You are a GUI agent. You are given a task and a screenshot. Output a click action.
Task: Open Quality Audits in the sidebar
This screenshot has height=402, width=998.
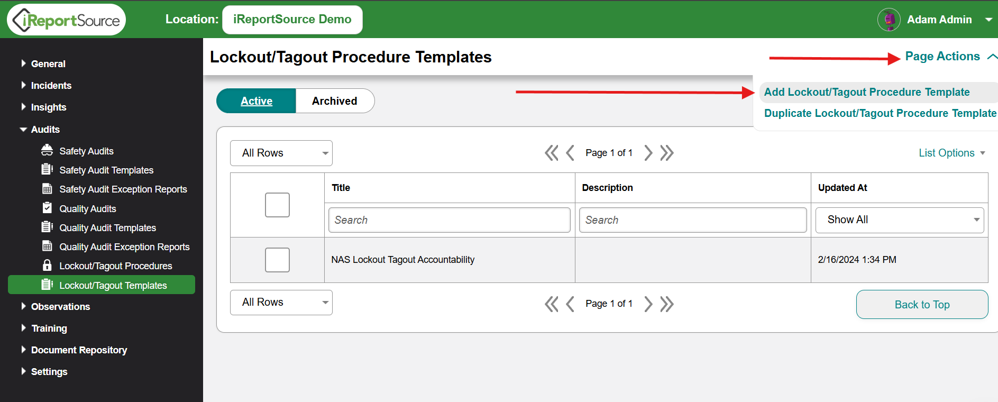pos(88,209)
